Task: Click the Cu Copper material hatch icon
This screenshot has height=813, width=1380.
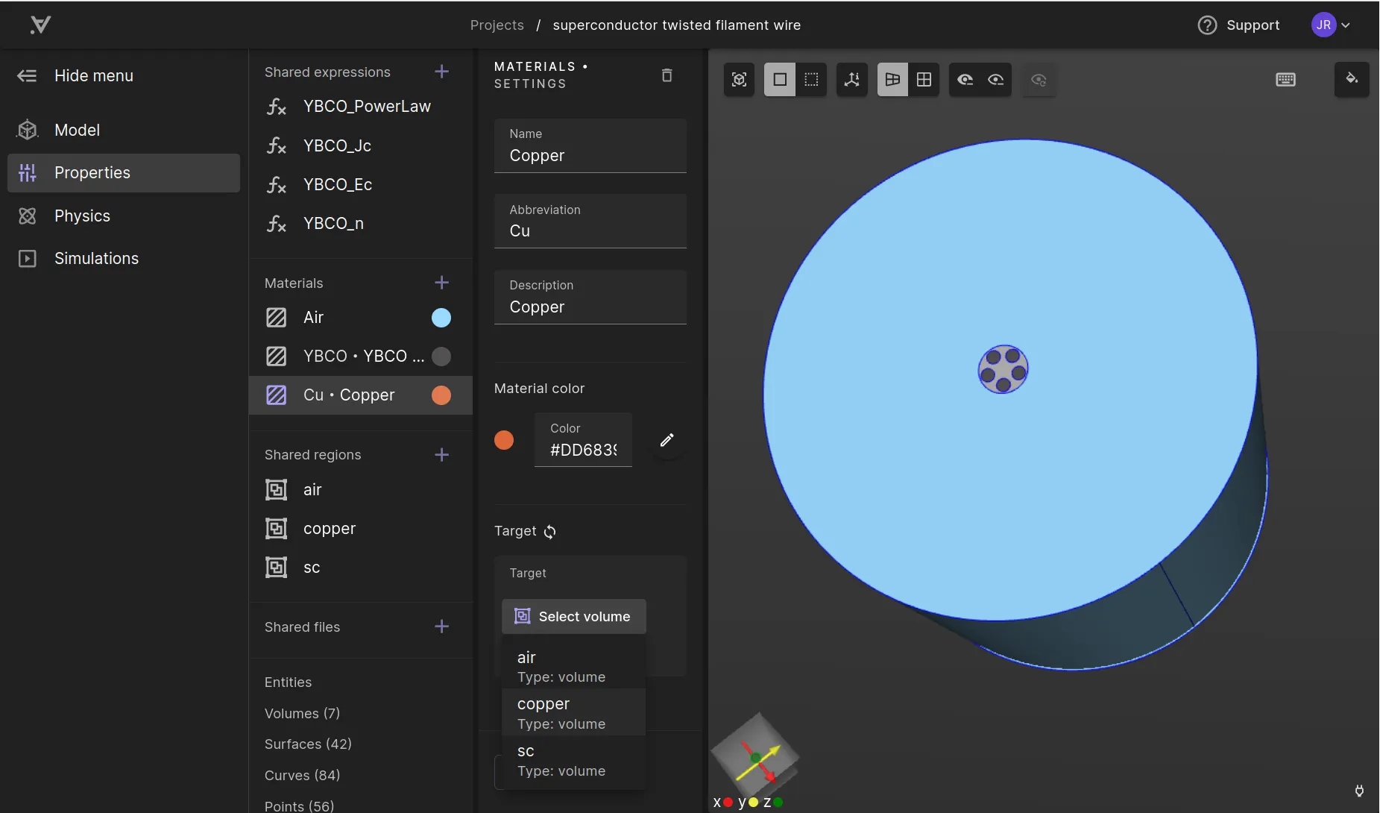Action: pyautogui.click(x=276, y=395)
